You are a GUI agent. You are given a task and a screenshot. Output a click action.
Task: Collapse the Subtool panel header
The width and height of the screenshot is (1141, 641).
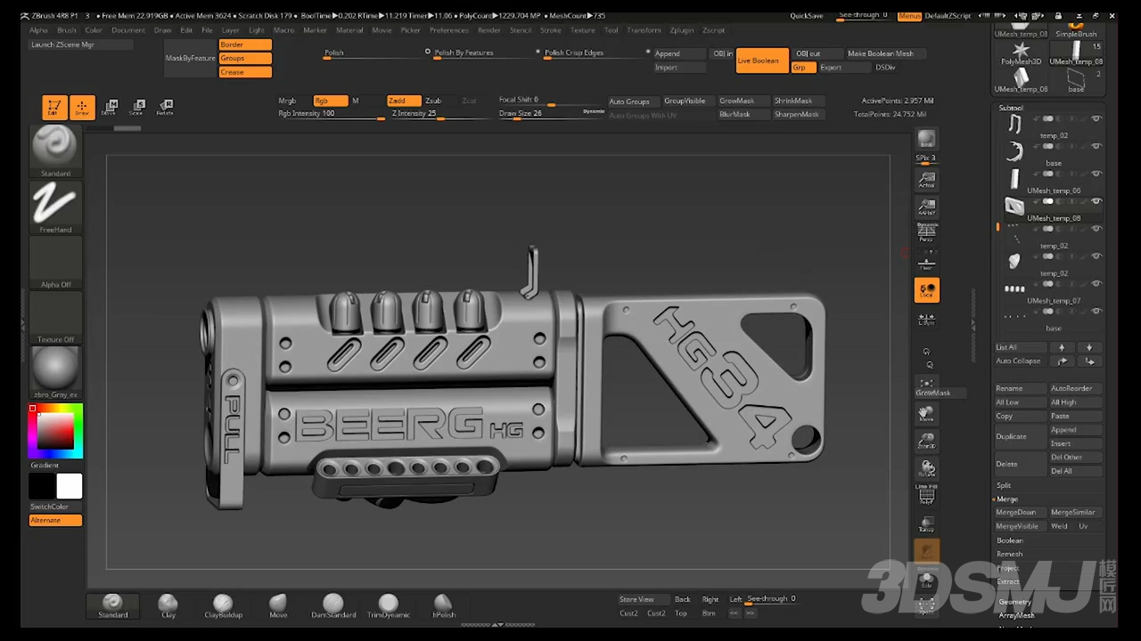1011,108
